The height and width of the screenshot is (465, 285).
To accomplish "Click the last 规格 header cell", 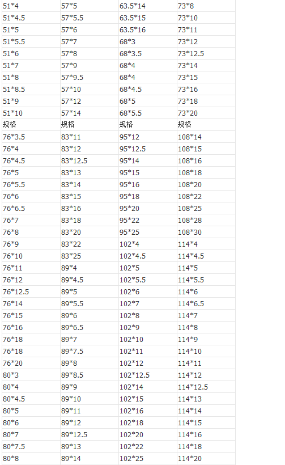I will pos(206,125).
